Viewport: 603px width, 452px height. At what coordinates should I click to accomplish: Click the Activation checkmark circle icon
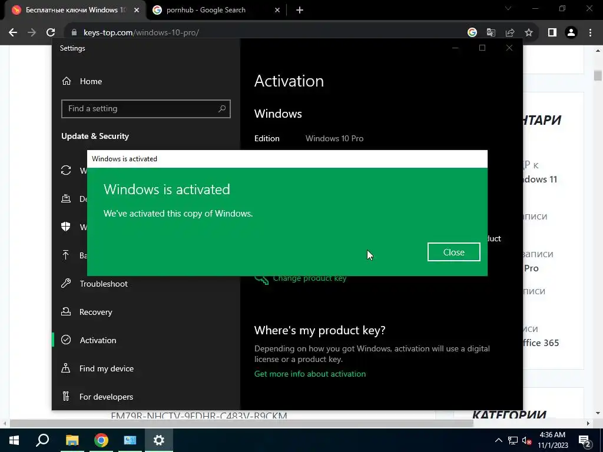click(66, 340)
